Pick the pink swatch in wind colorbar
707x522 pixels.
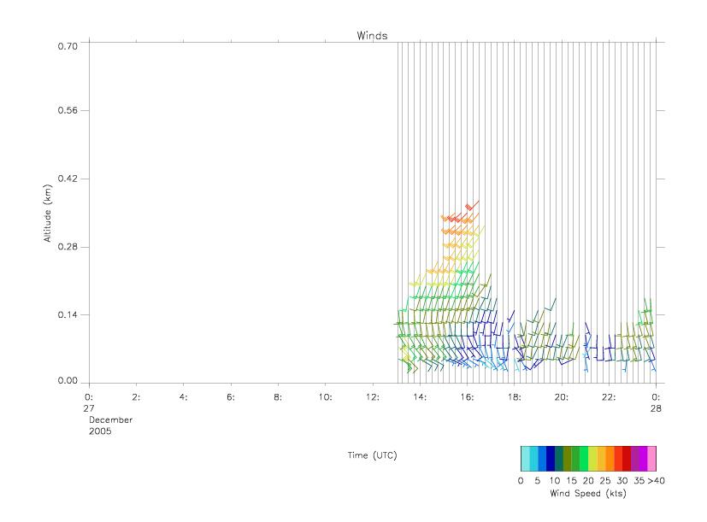[651, 459]
